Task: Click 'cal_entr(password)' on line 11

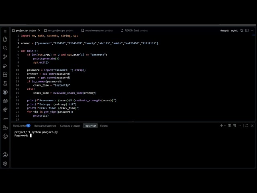Action: coord(56,74)
